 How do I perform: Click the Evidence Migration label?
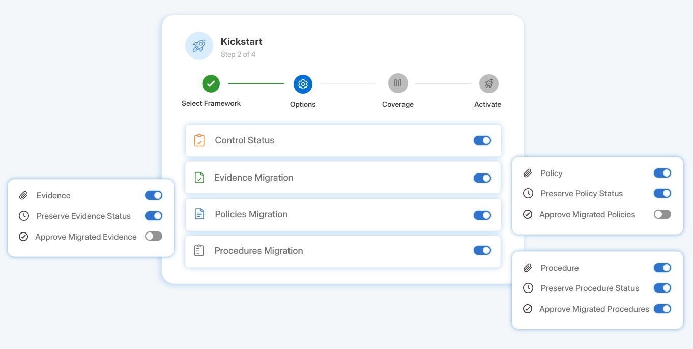(254, 178)
